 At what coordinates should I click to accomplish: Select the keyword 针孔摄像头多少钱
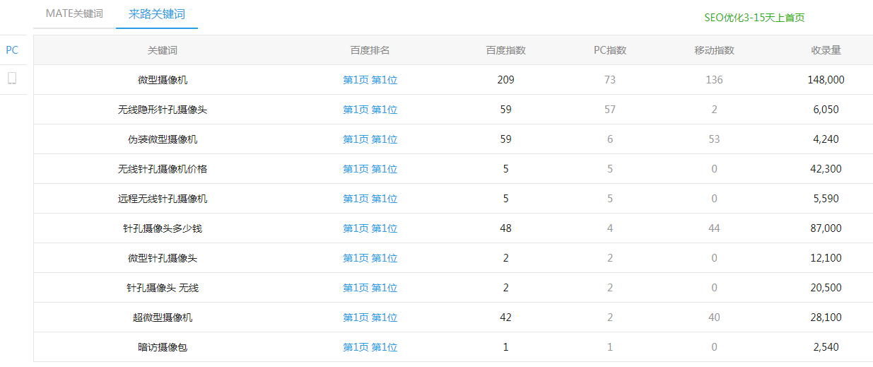[163, 228]
